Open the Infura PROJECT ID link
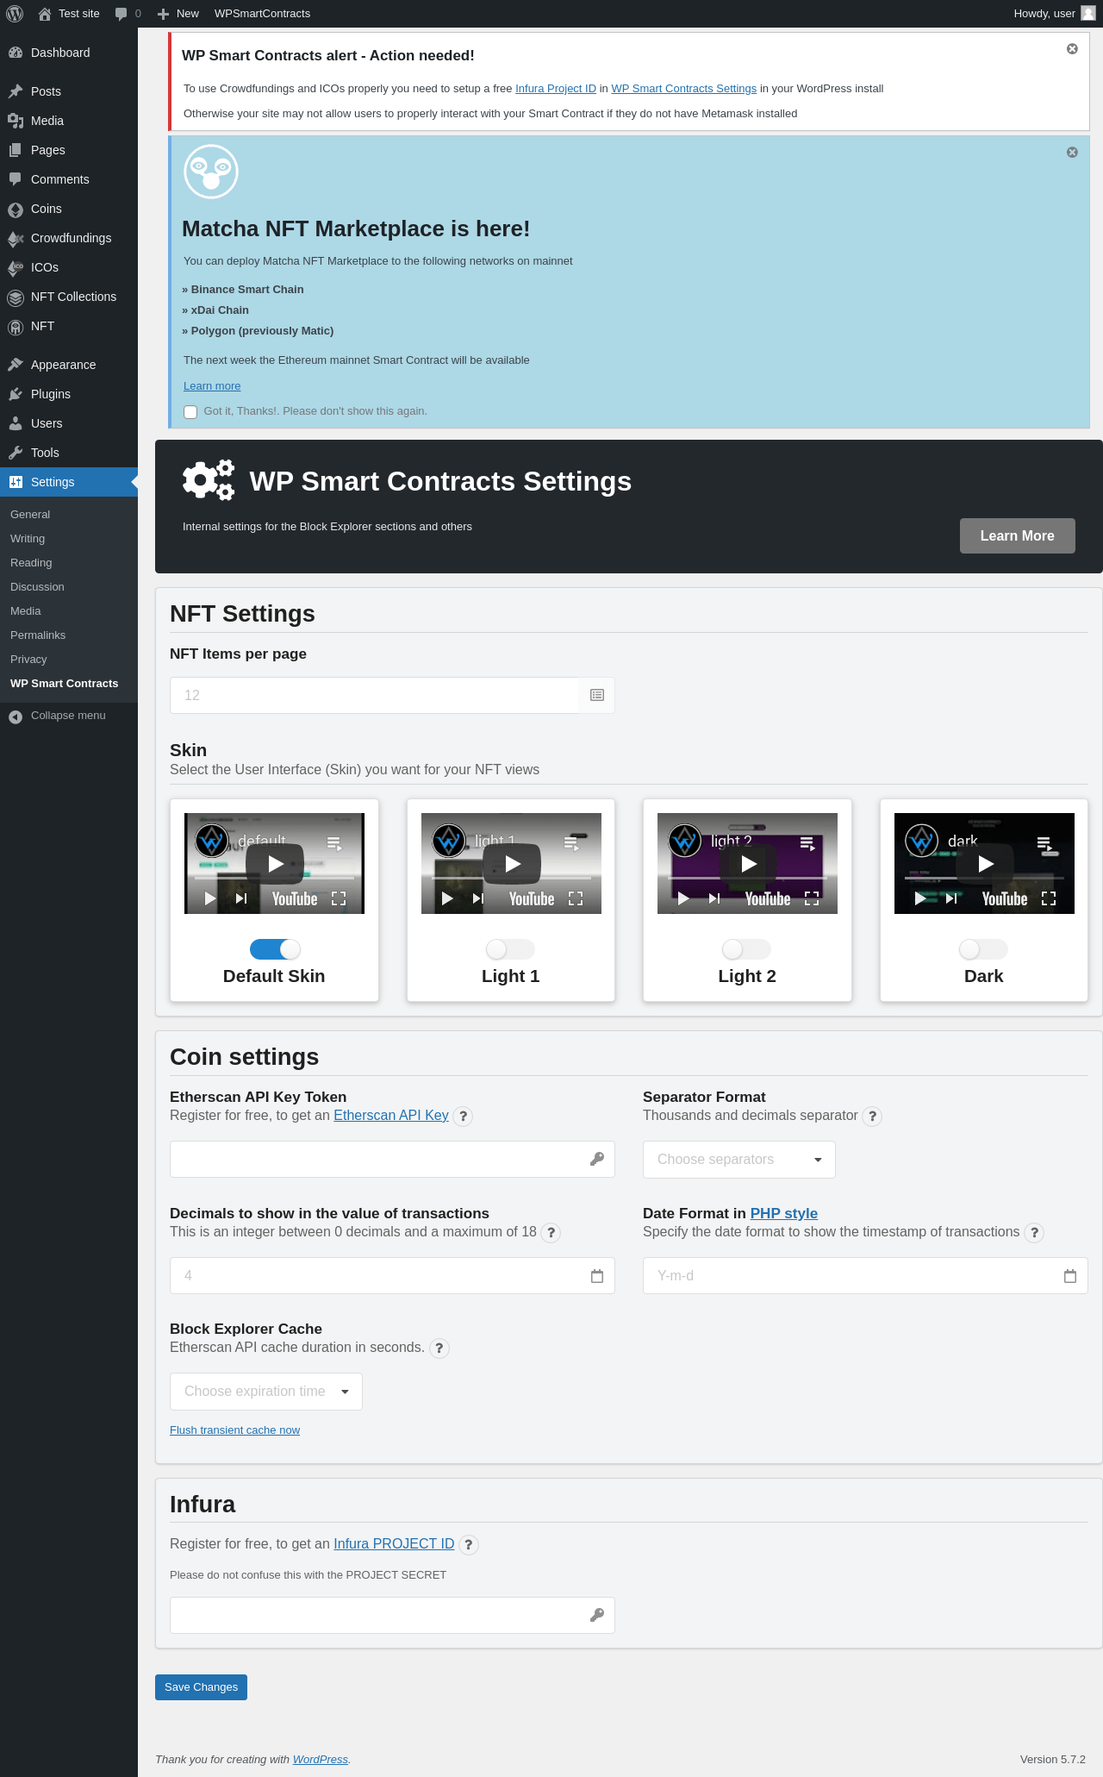 coord(394,1544)
